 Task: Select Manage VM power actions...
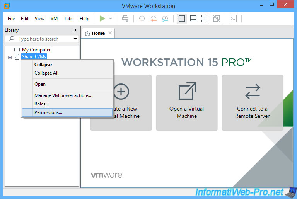(67, 95)
